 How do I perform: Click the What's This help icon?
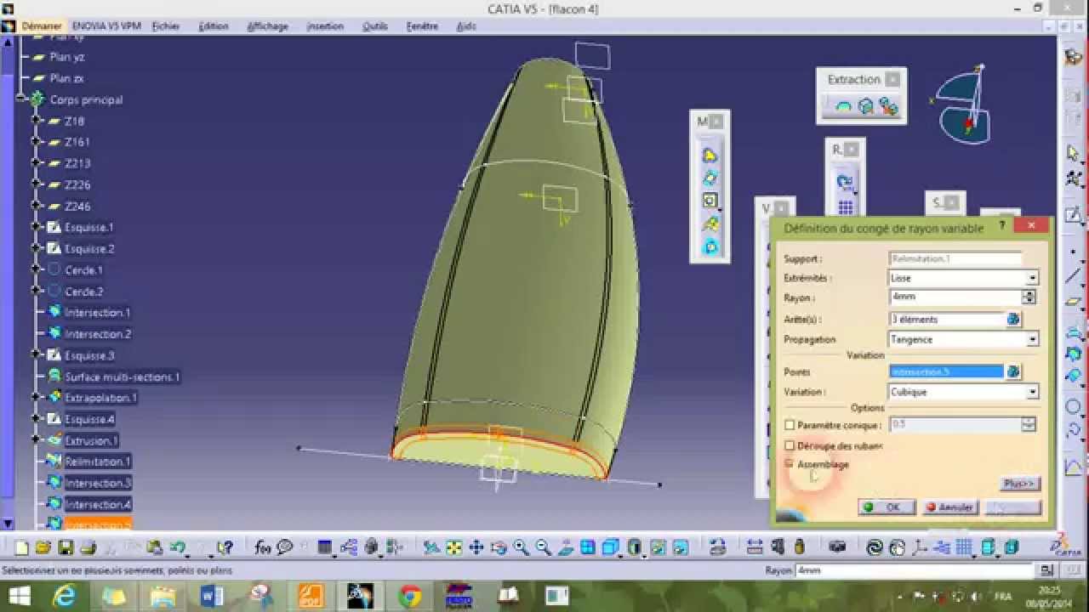(225, 548)
